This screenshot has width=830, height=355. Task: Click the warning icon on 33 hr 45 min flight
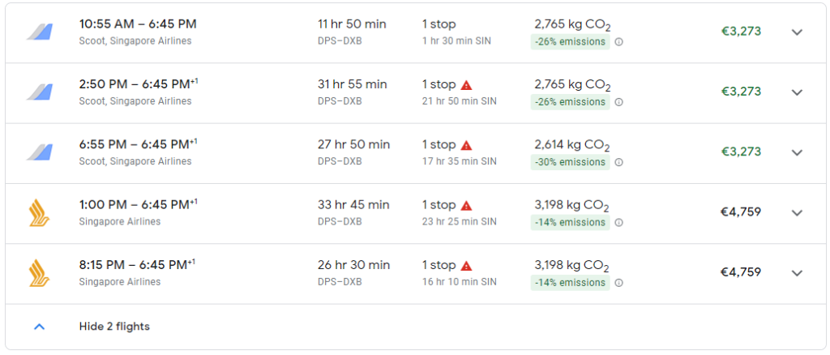(x=466, y=206)
